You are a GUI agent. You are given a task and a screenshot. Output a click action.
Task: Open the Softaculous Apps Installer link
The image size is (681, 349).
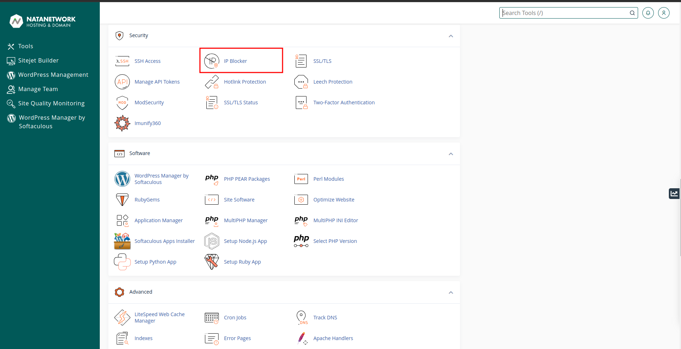coord(165,241)
